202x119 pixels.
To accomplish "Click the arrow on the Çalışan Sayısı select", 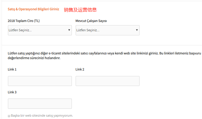I will 137,30.
